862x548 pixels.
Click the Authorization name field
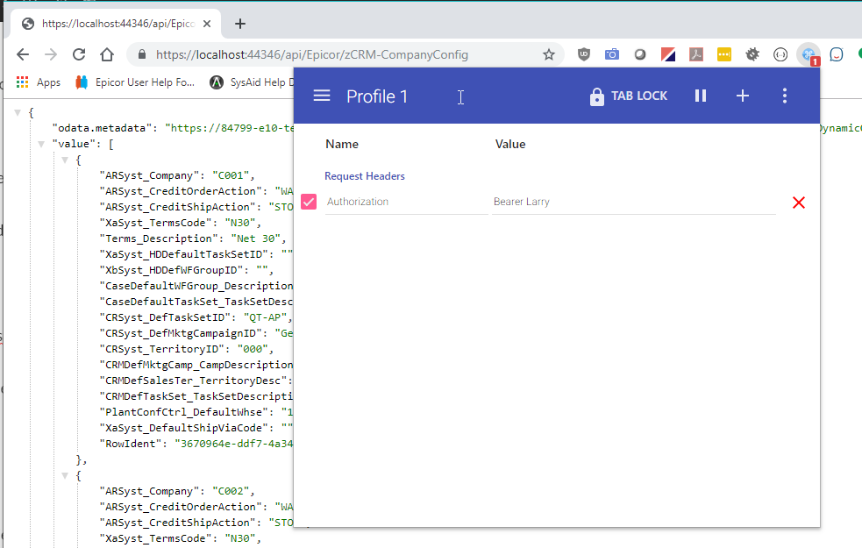[x=406, y=202]
